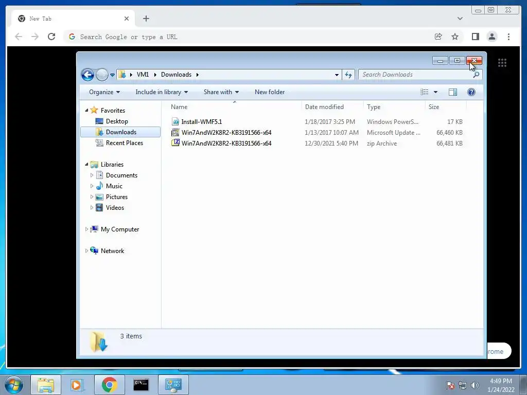This screenshot has height=395, width=527.
Task: Expand the Music library
Action: (x=92, y=186)
